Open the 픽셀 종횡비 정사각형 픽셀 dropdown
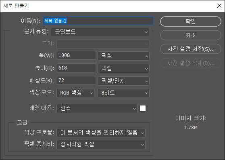The image size is (225, 160). (101, 144)
